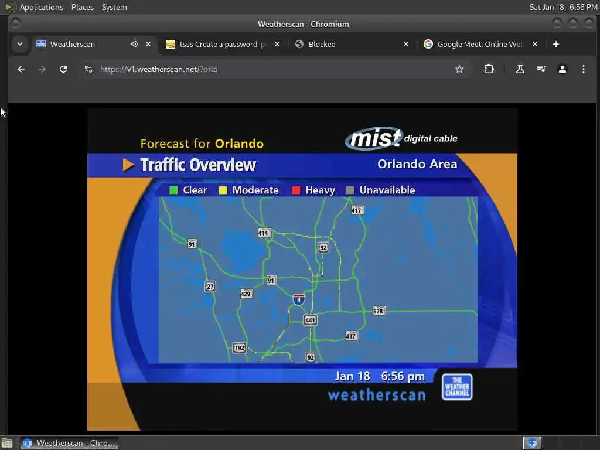Click workspace switcher icon in bottom panel
The height and width of the screenshot is (450, 600).
(x=532, y=443)
